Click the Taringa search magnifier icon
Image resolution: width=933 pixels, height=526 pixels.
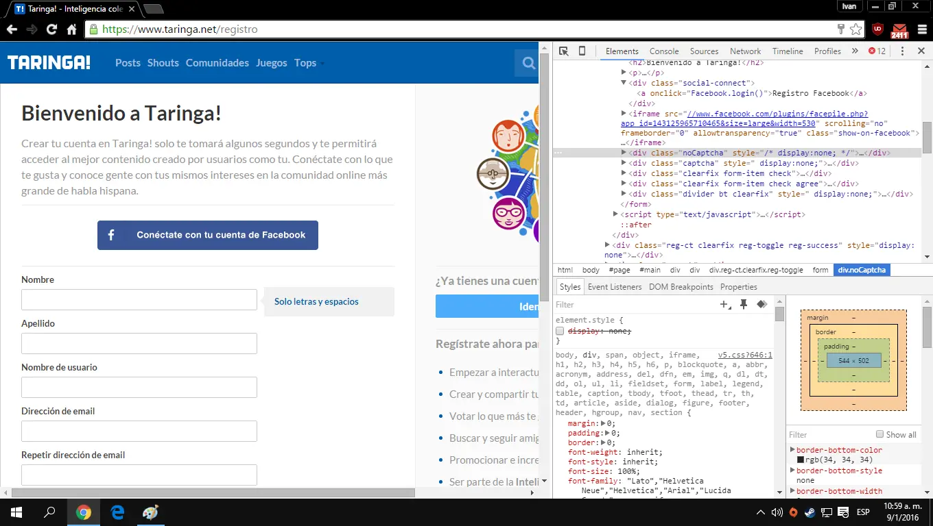click(x=529, y=63)
